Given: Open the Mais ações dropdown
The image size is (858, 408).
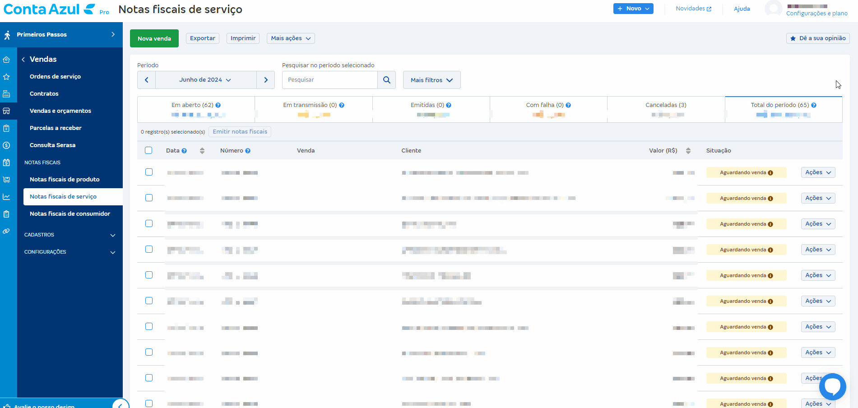Looking at the screenshot, I should click(291, 38).
